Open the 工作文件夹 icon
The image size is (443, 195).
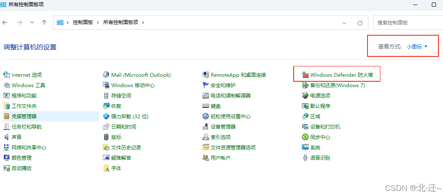pos(7,106)
